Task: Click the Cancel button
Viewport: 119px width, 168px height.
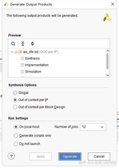Action: click(99, 156)
